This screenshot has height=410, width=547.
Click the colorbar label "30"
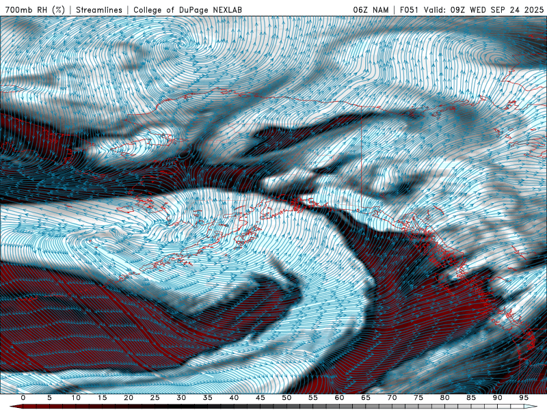click(x=181, y=398)
